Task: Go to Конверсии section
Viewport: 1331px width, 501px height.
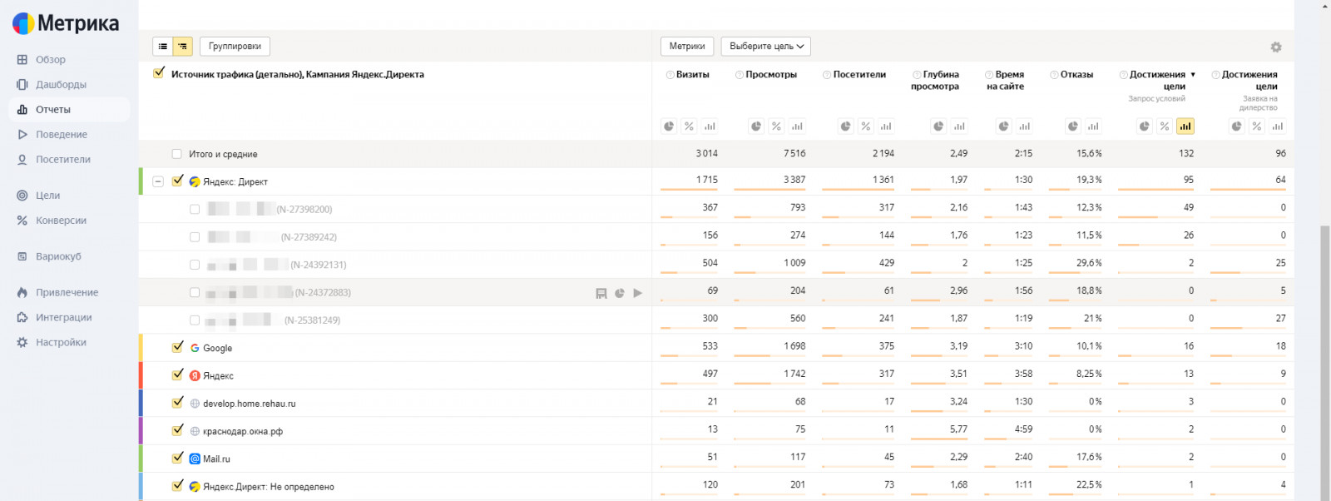Action: [61, 221]
